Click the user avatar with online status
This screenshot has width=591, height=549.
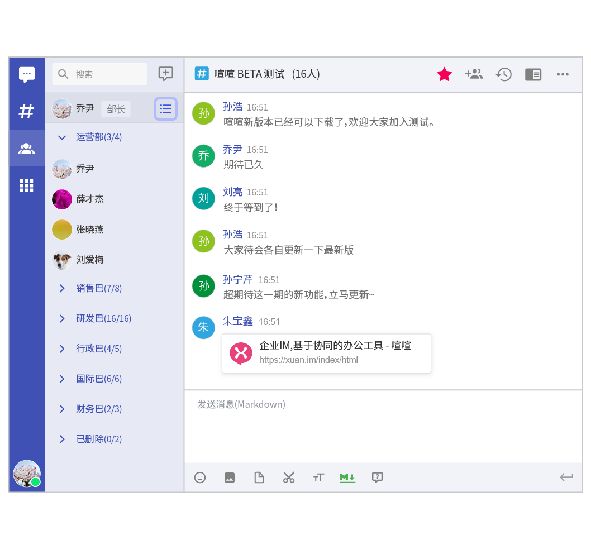point(27,473)
